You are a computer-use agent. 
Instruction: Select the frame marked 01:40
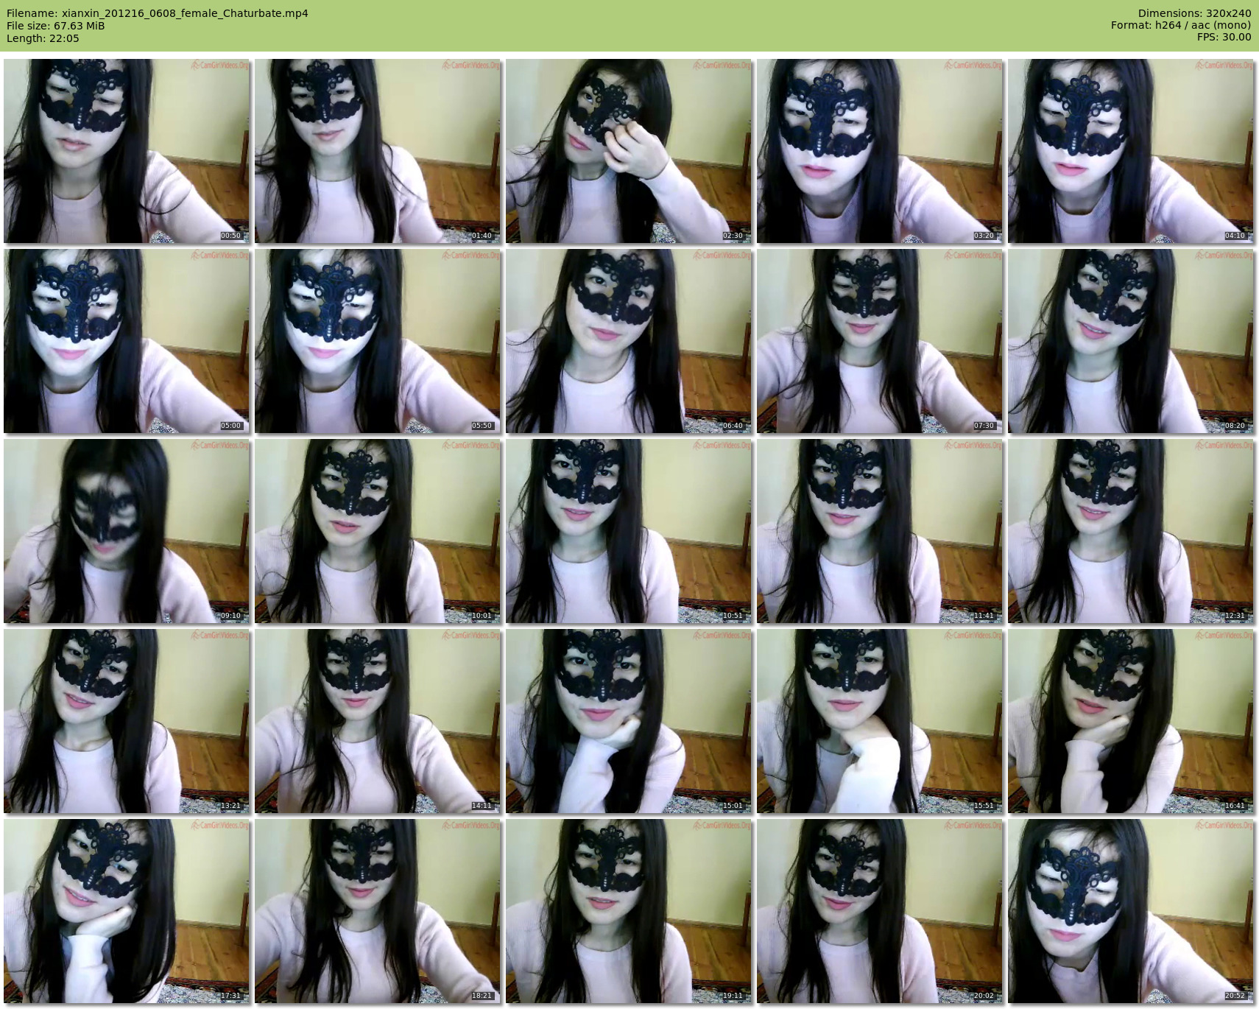[x=378, y=151]
